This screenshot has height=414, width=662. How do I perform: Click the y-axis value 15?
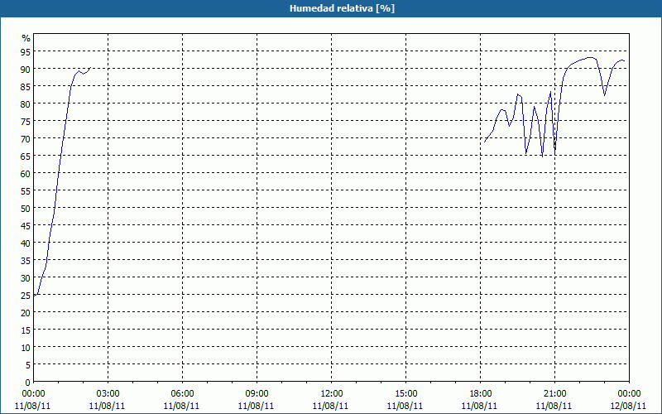pyautogui.click(x=26, y=330)
